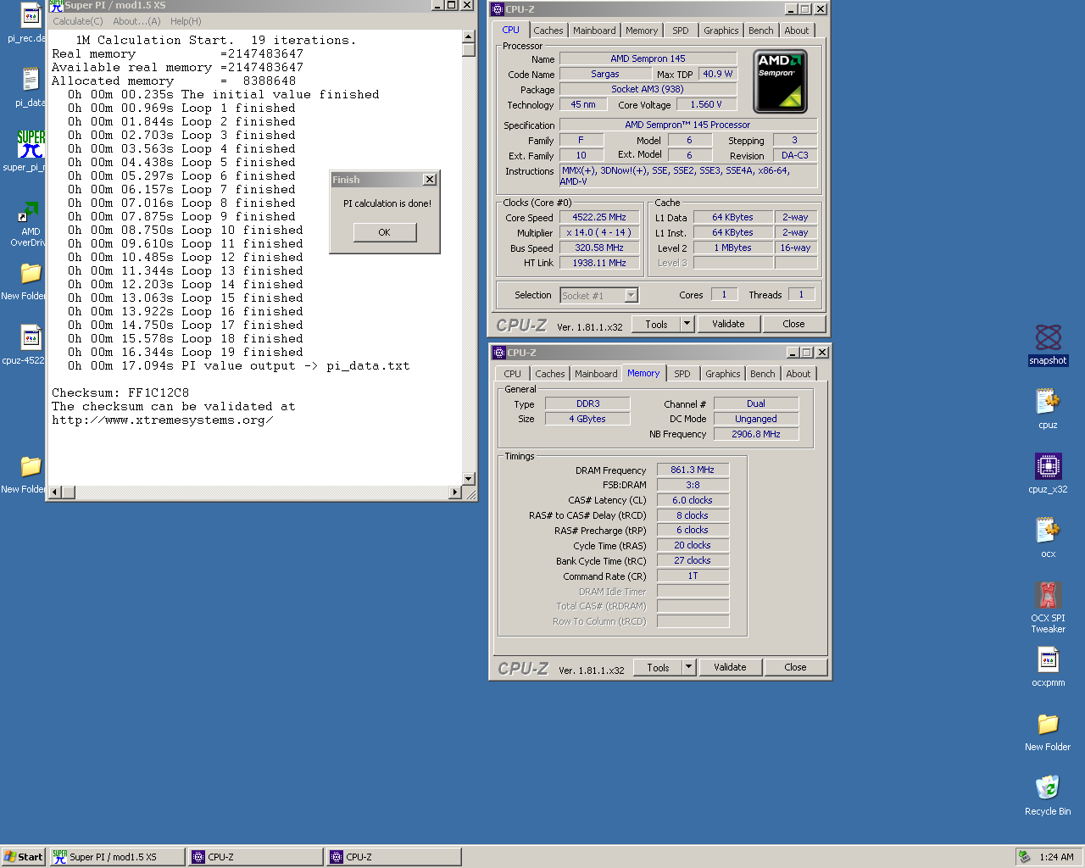This screenshot has width=1085, height=868.
Task: Click Close button in lower CPU-Z
Action: tap(796, 667)
